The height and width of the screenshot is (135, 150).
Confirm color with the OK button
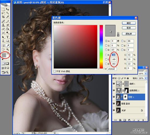129,23
